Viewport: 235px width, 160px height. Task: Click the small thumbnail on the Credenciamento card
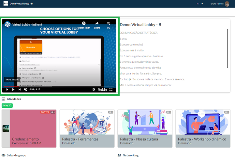click(6, 128)
